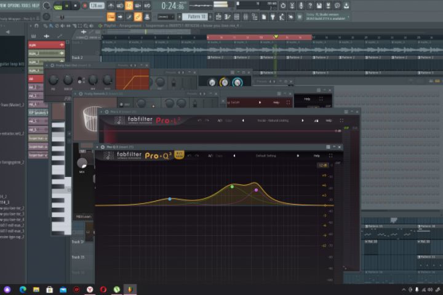Click redo arrow in Pro-Q 3

[x=197, y=155]
